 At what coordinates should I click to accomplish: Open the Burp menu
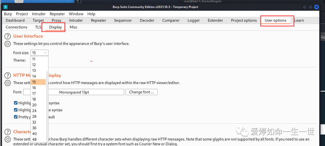pos(8,14)
